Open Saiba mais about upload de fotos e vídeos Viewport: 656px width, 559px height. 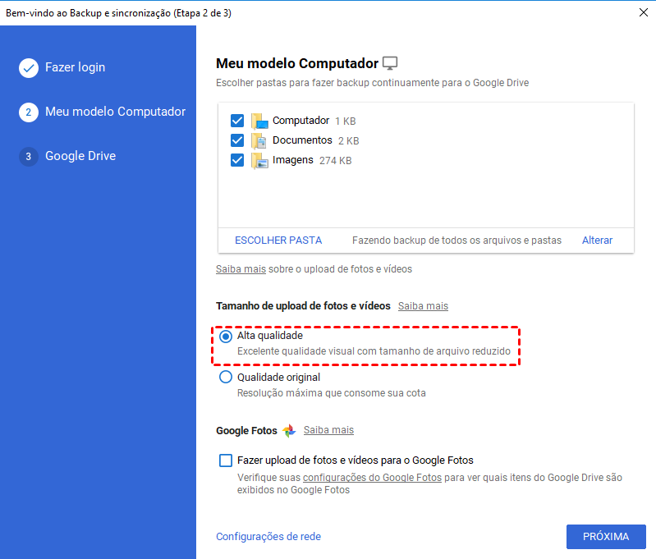tap(241, 269)
